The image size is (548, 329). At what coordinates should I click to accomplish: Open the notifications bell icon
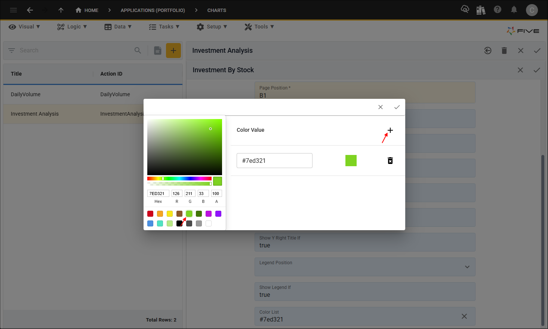pos(514,10)
